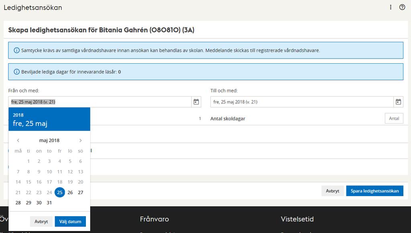Click the Från och med date field
The height and width of the screenshot is (233, 411).
pos(100,102)
